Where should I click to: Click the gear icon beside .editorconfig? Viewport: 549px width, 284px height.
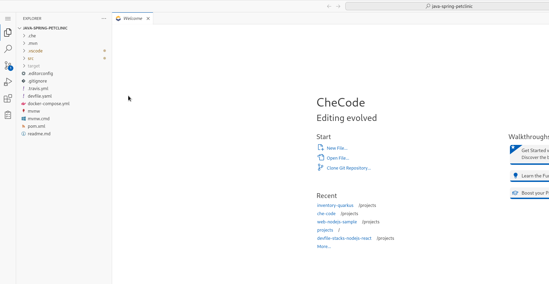point(24,73)
